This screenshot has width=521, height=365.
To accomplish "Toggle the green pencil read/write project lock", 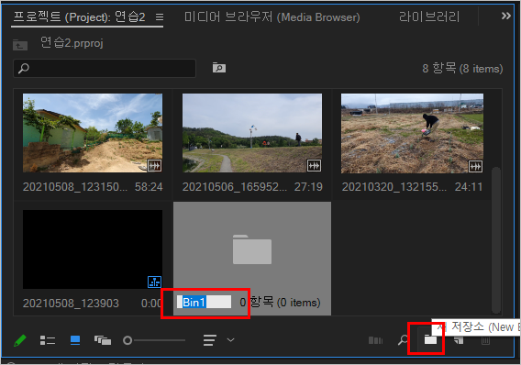I will tap(20, 340).
